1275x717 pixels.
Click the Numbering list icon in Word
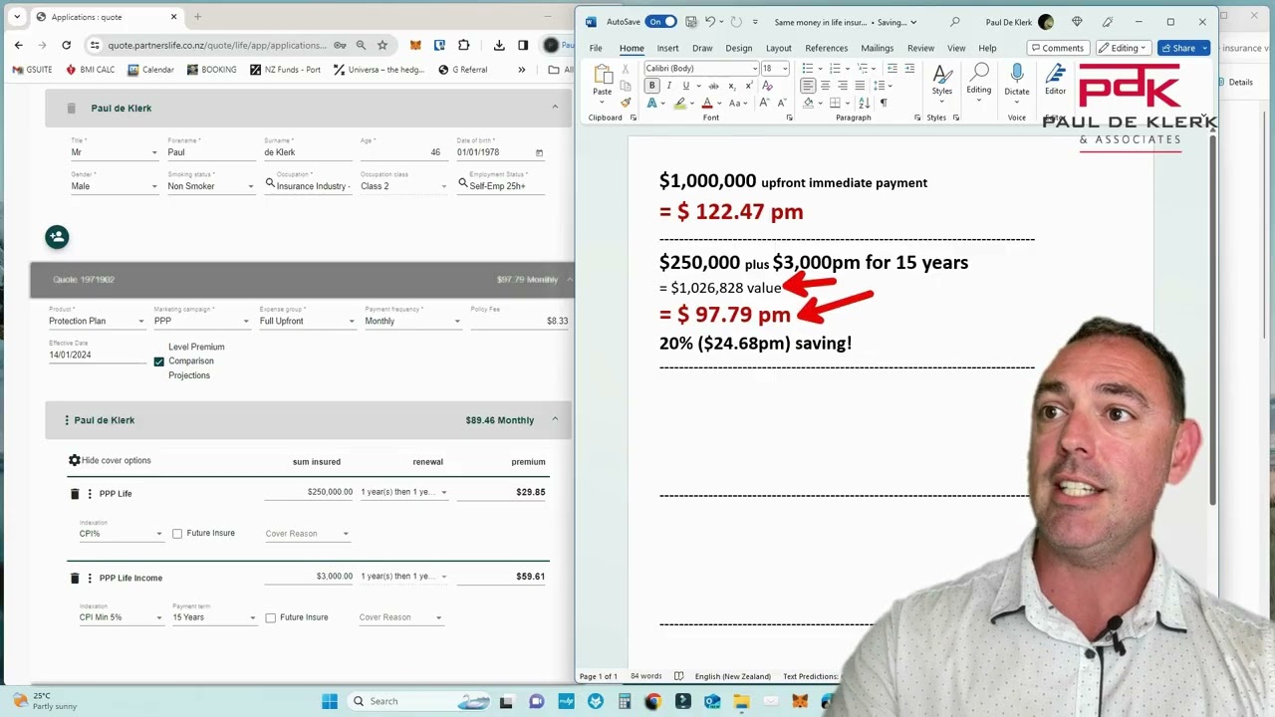point(835,68)
